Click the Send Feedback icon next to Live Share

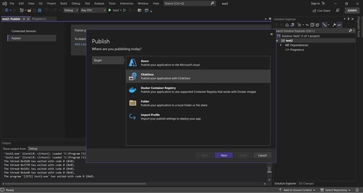(338, 11)
